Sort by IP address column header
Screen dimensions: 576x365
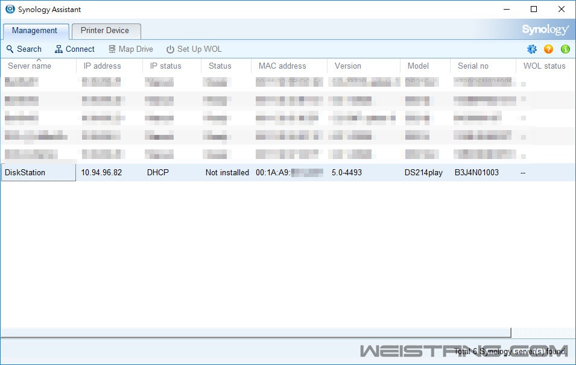(x=102, y=66)
